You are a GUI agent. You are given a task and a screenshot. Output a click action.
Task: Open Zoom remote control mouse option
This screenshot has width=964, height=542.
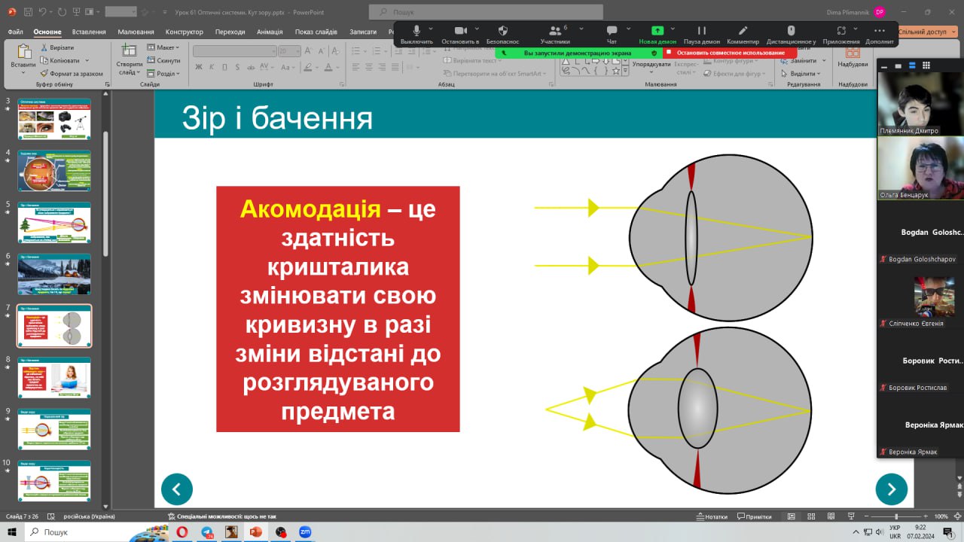pos(791,31)
